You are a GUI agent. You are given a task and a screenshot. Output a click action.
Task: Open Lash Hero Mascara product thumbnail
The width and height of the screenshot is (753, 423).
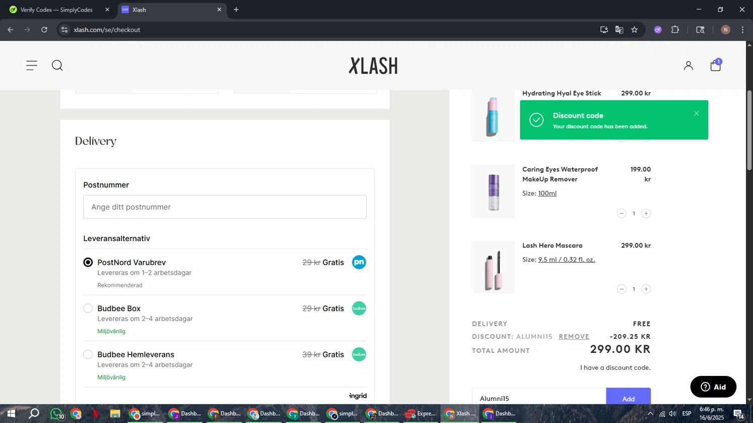493,267
